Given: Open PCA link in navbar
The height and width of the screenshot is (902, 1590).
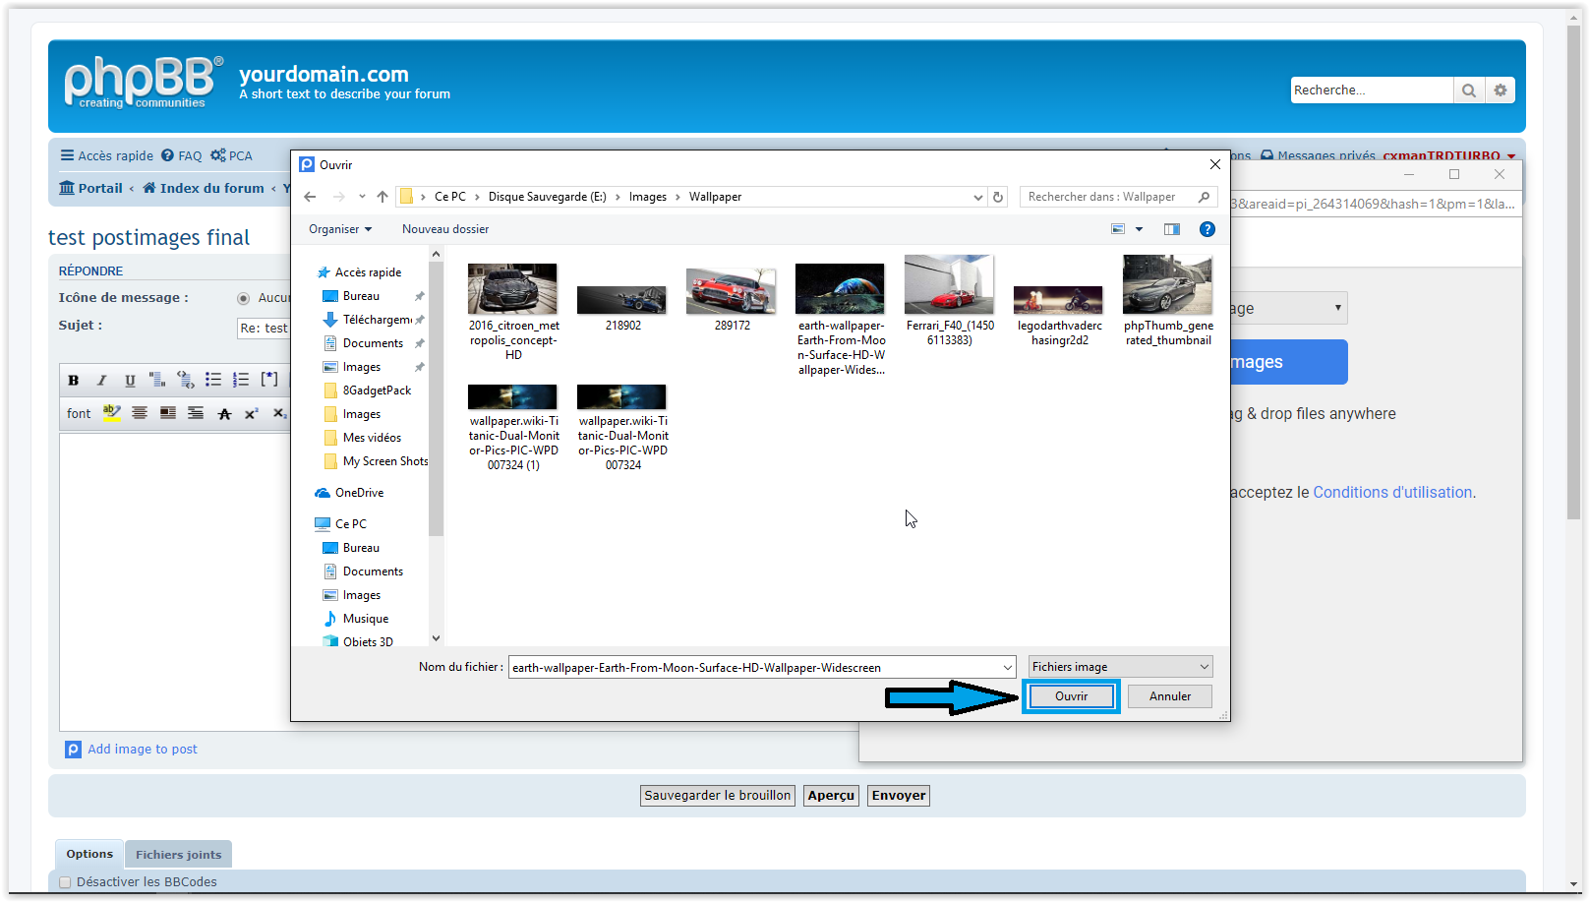Looking at the screenshot, I should click(231, 155).
